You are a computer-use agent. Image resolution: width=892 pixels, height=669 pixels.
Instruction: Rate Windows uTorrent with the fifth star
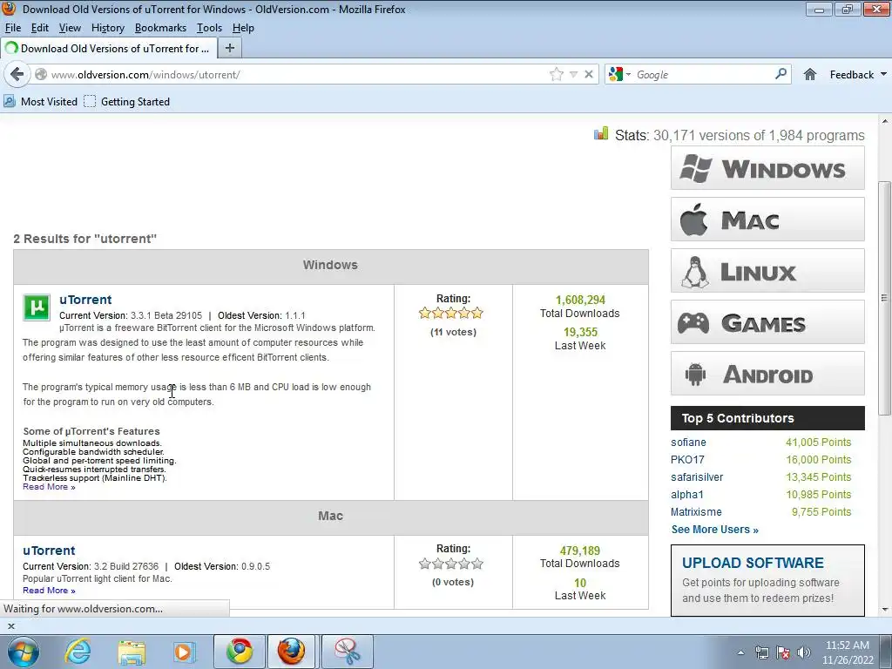pos(477,313)
